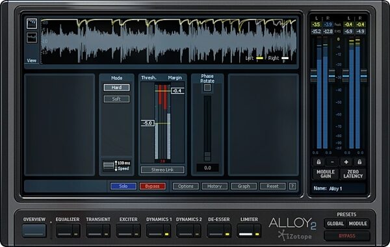The height and width of the screenshot is (247, 390).
Task: Click the output RMS readout '-4.9'
Action: pyautogui.click(x=360, y=31)
